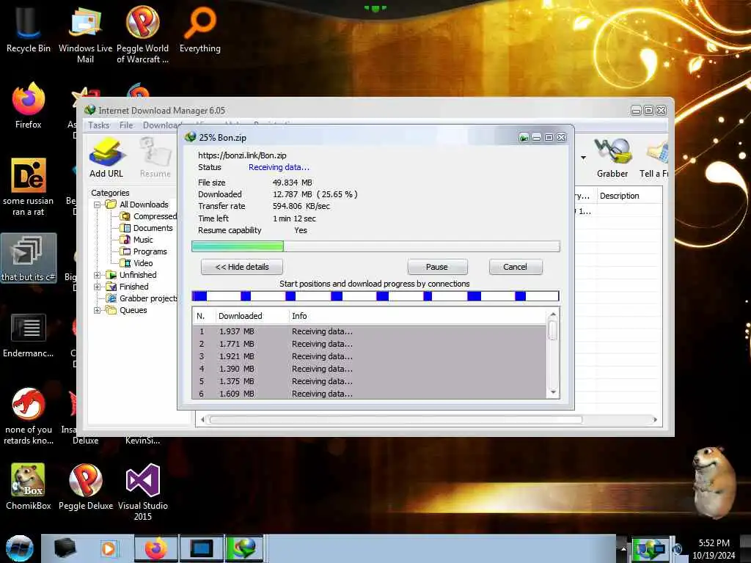Expand the Finished category node
Screen dimensions: 751x563
pyautogui.click(x=98, y=287)
